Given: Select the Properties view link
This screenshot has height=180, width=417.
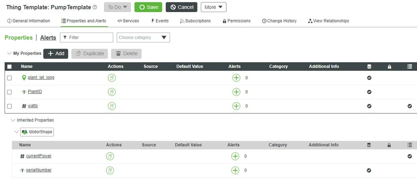Looking at the screenshot, I should 19,37.
